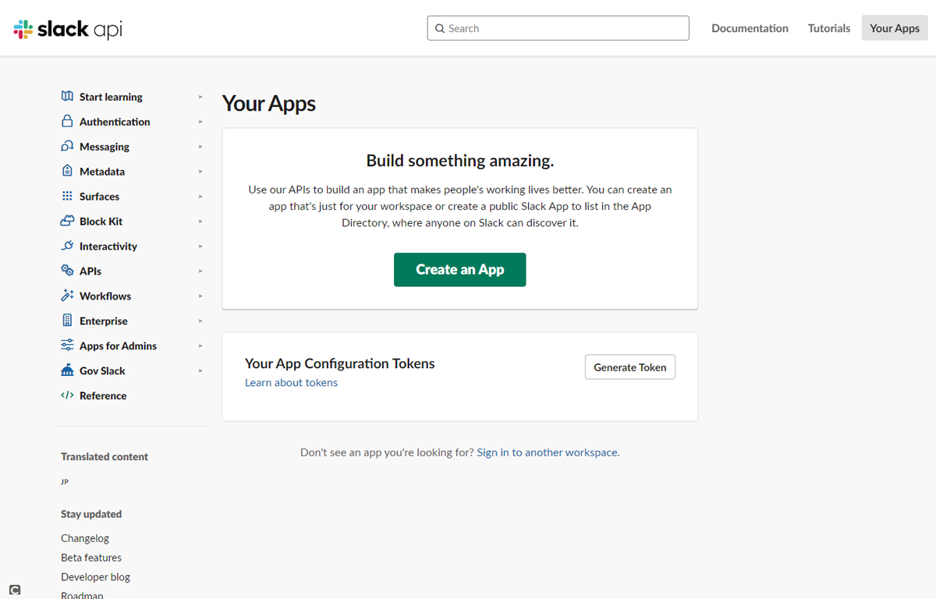Viewport: 936px width, 599px height.
Task: Select the Your Apps tab
Action: tap(894, 28)
